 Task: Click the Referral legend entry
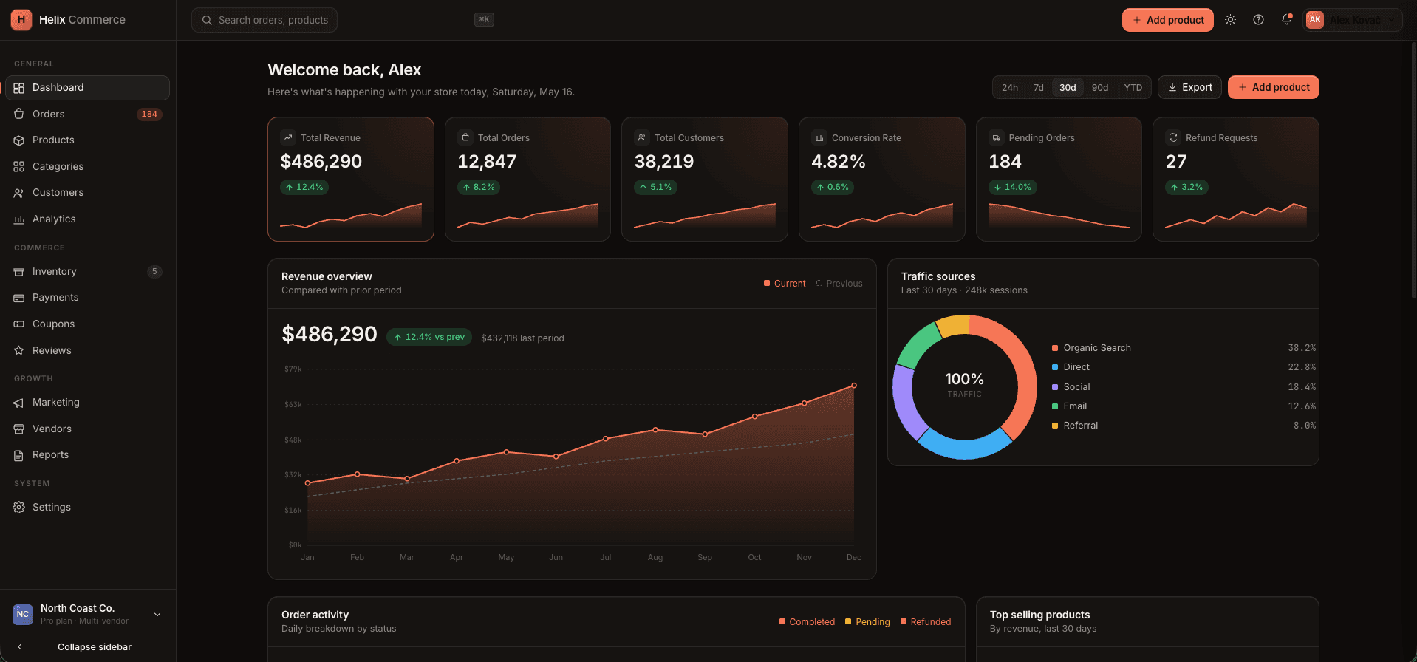tap(1184, 426)
